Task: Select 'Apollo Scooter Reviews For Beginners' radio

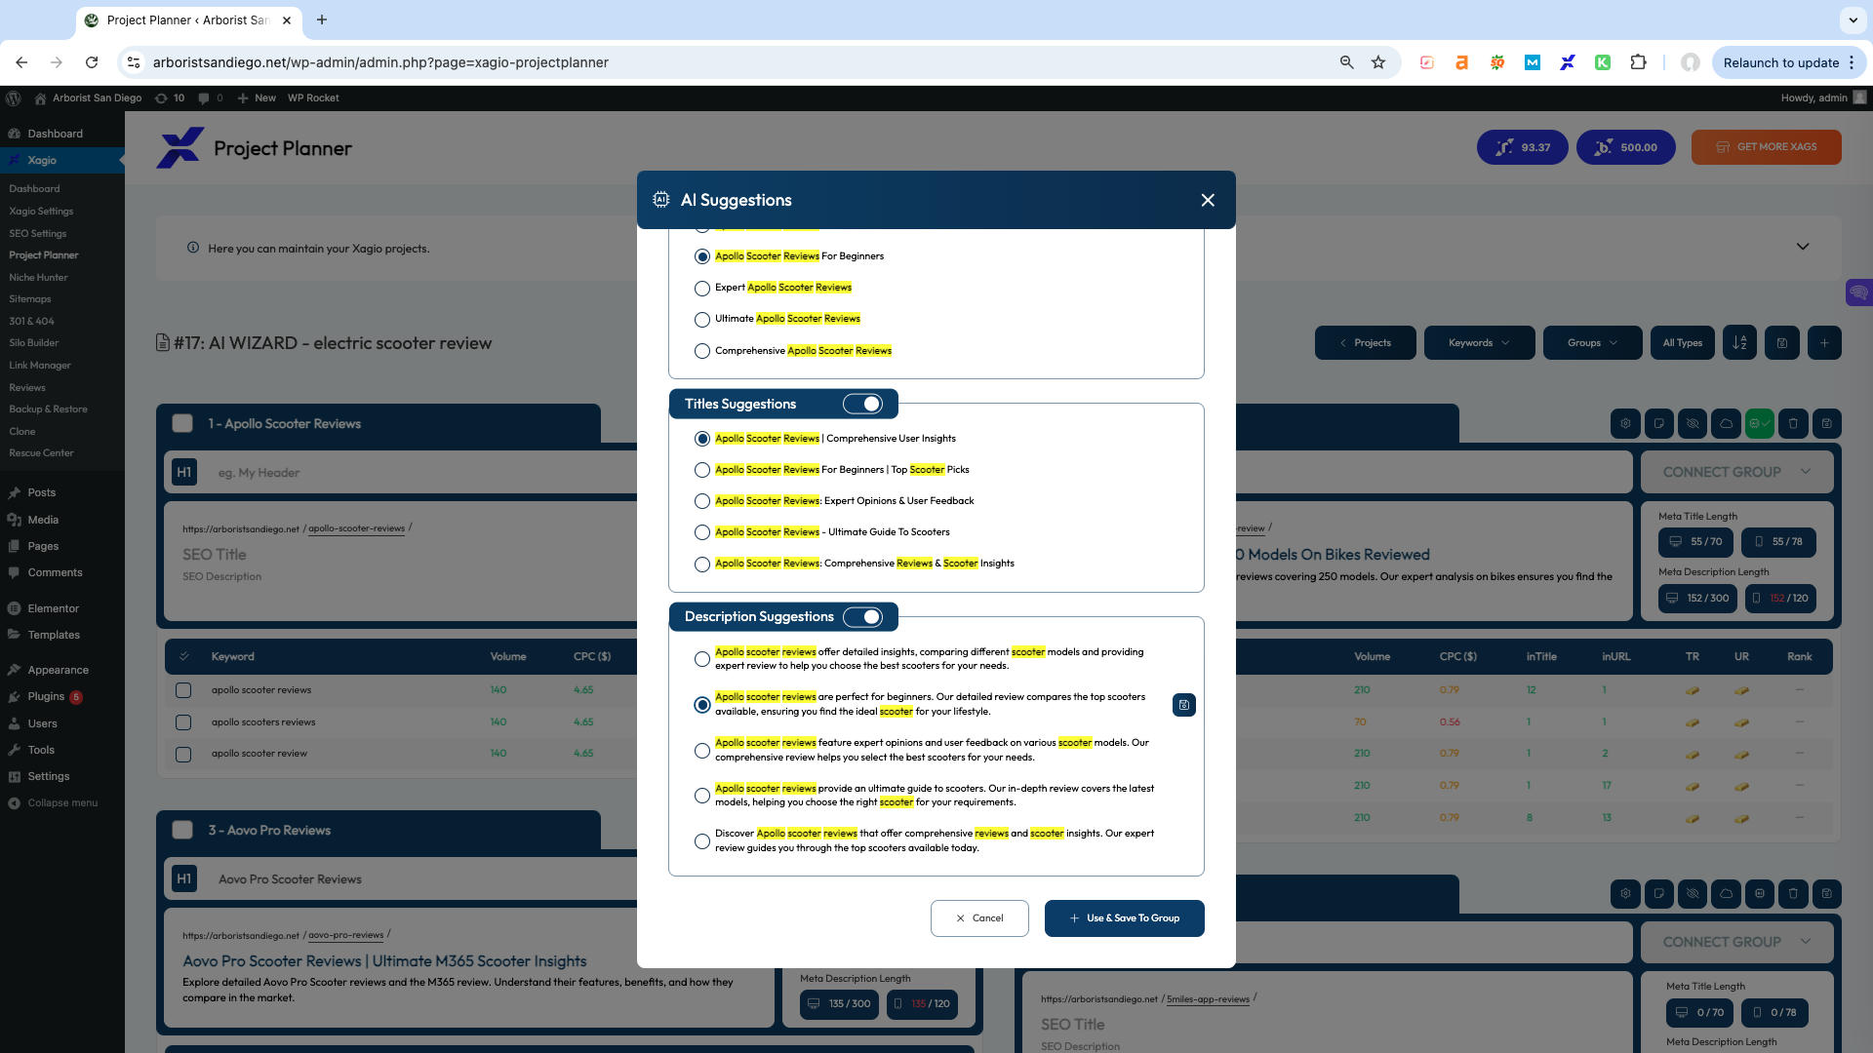Action: coord(702,256)
